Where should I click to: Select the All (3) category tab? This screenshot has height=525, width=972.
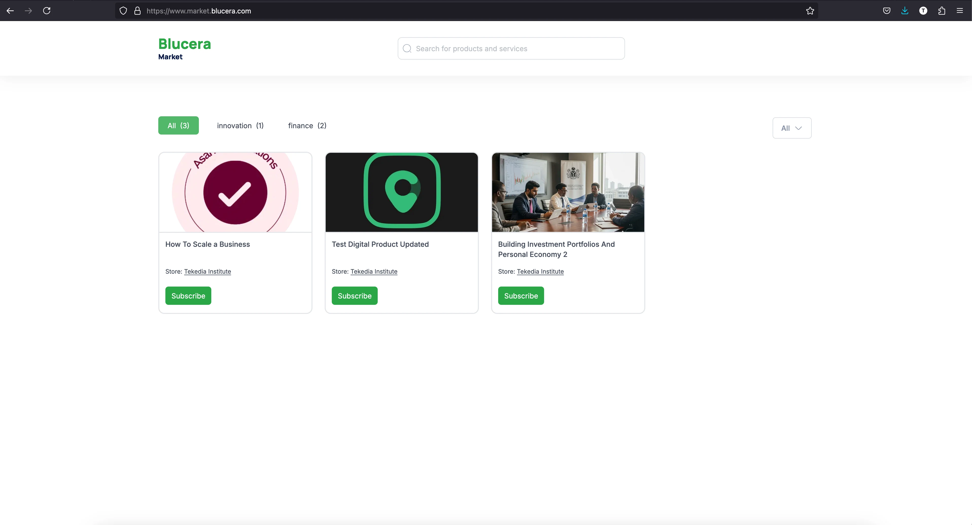(178, 125)
